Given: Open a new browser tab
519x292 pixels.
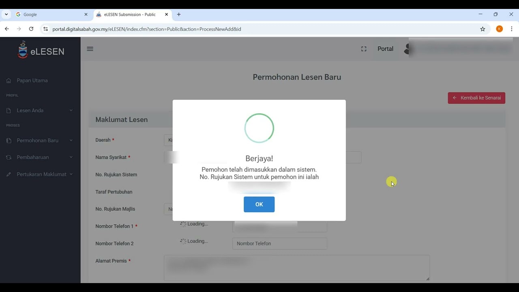Looking at the screenshot, I should click(x=179, y=14).
